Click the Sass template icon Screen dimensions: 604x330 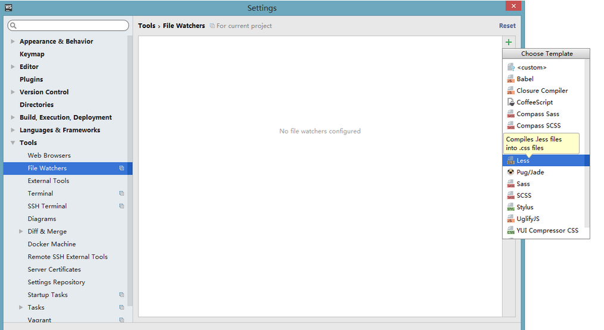[511, 183]
